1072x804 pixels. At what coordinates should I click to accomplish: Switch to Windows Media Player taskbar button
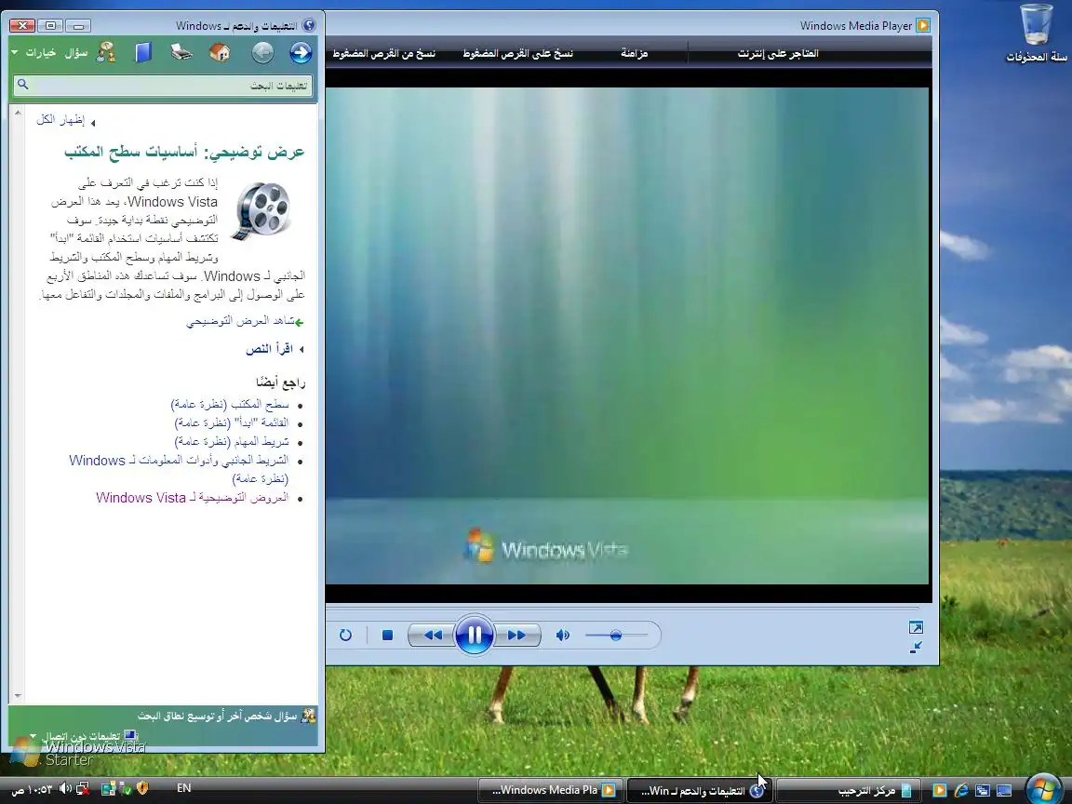[551, 790]
